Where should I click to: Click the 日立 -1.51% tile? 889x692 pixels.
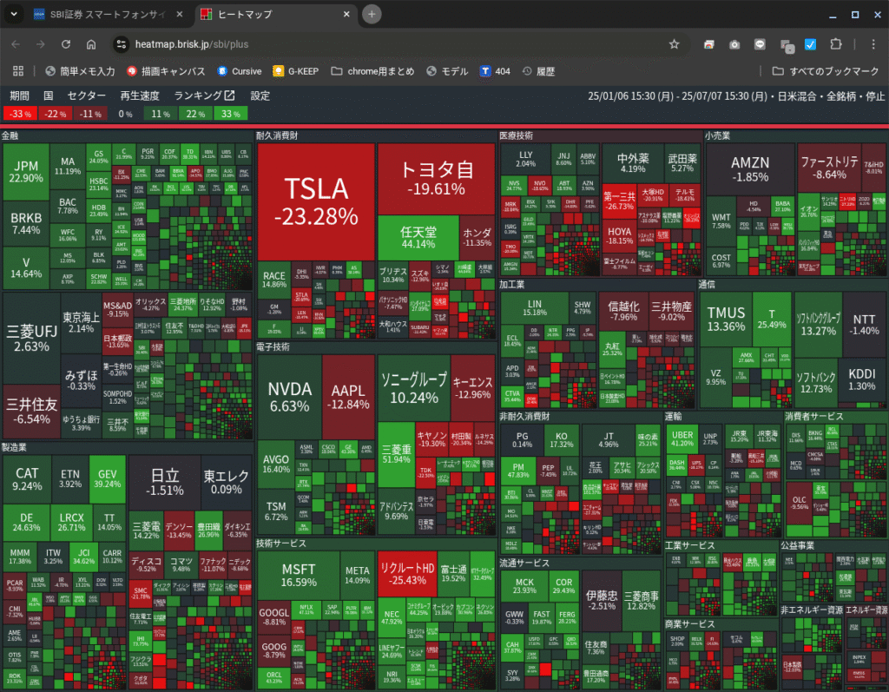pos(165,482)
